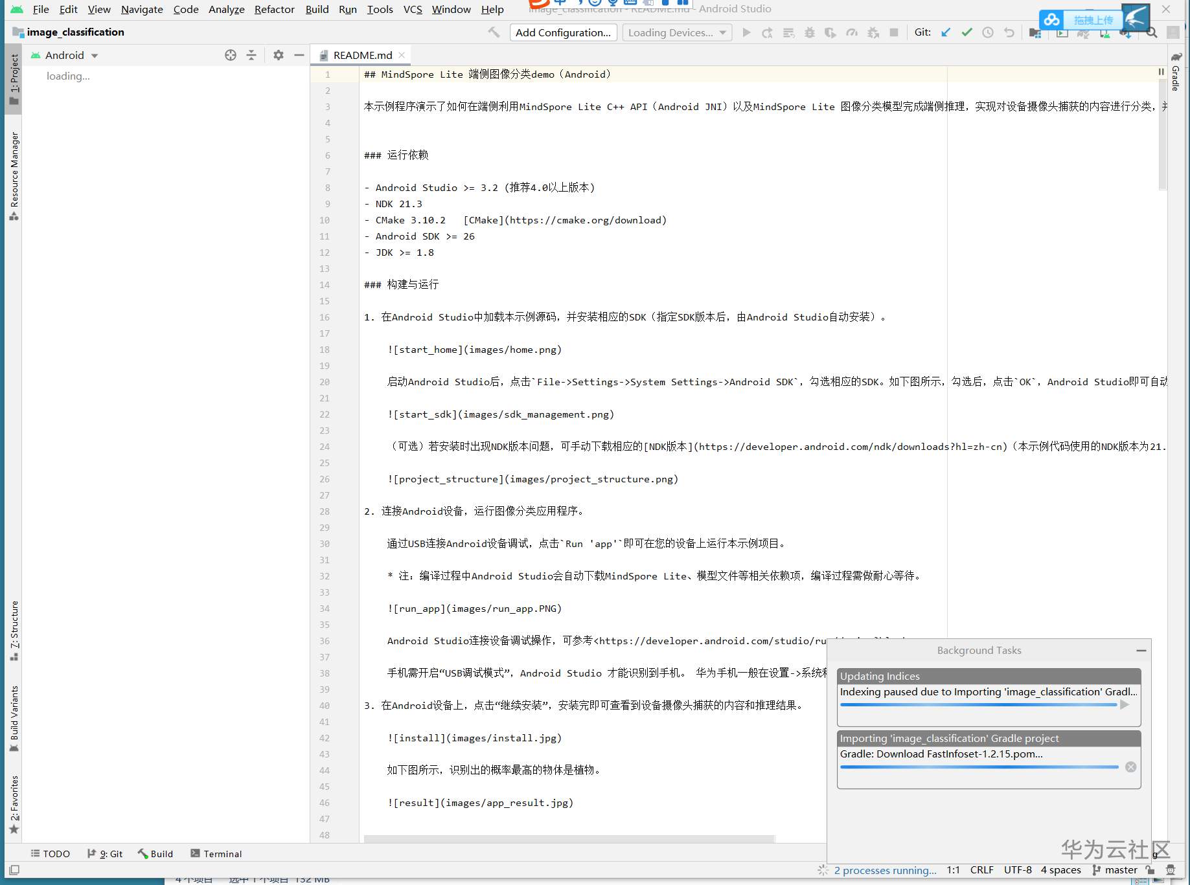This screenshot has height=885, width=1190.
Task: Resume the paused Updating Indices task
Action: 1125,705
